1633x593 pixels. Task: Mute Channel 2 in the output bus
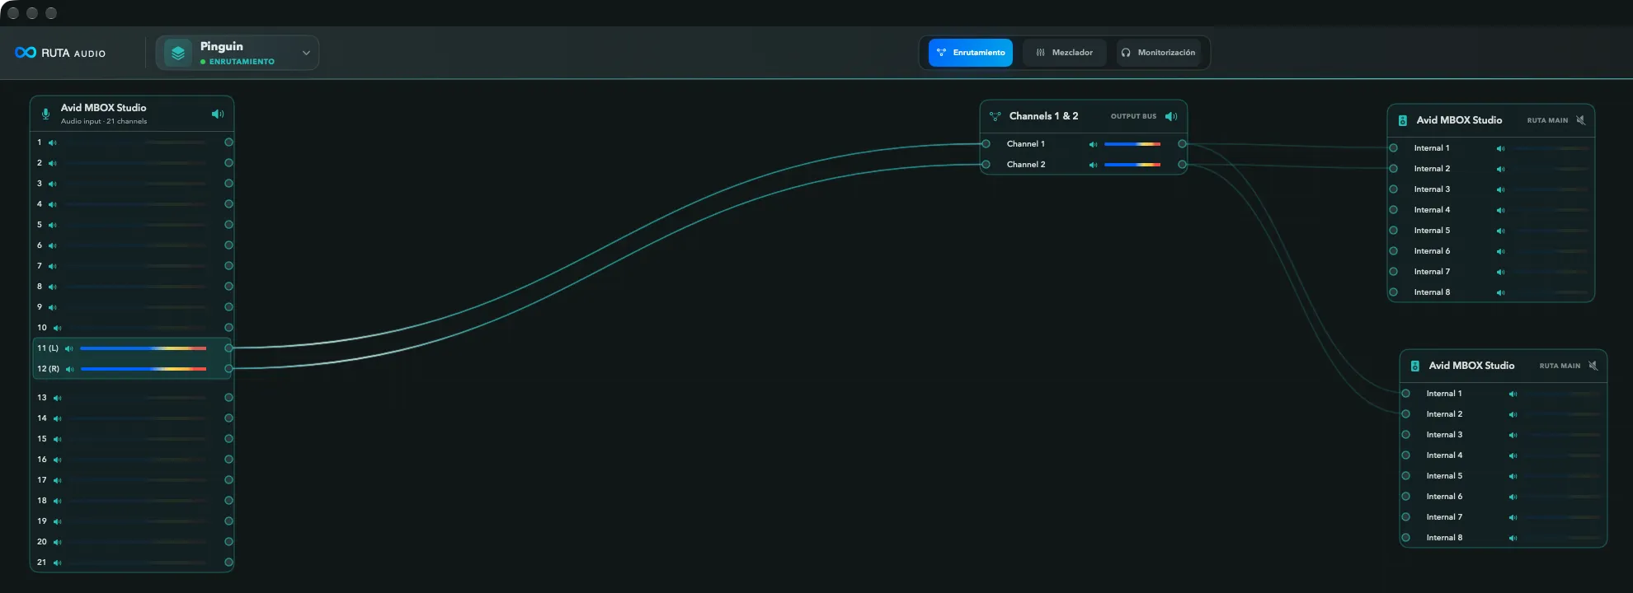pyautogui.click(x=1093, y=165)
